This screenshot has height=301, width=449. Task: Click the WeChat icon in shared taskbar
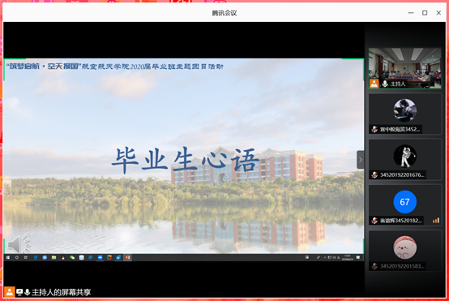click(72, 257)
